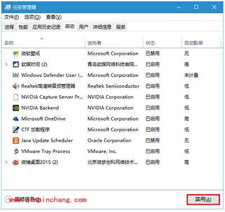Switch to the 应用历史记录 tab
The width and height of the screenshot is (225, 212).
[x=46, y=27]
